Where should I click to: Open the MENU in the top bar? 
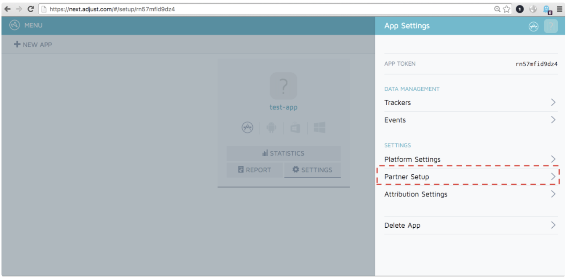pos(26,25)
